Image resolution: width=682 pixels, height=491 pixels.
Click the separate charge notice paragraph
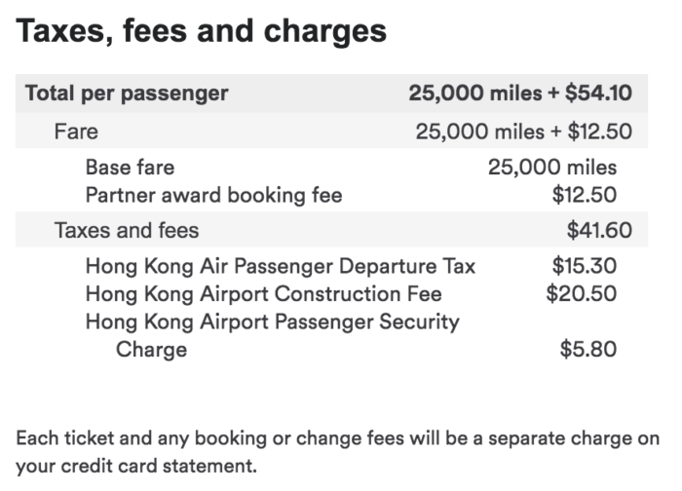point(338,452)
